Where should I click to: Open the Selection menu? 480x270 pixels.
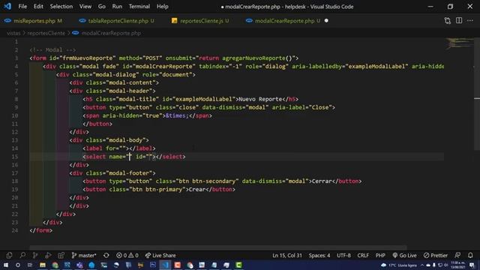tap(61, 7)
